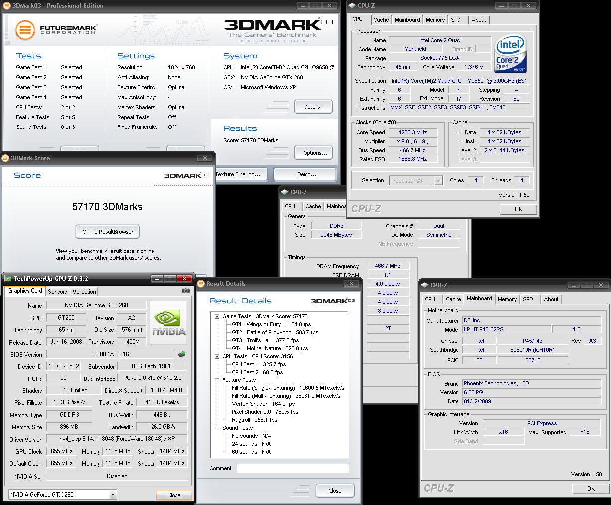611x505 pixels.
Task: Switch to the Sensors tab in GPU-Z
Action: (x=57, y=292)
